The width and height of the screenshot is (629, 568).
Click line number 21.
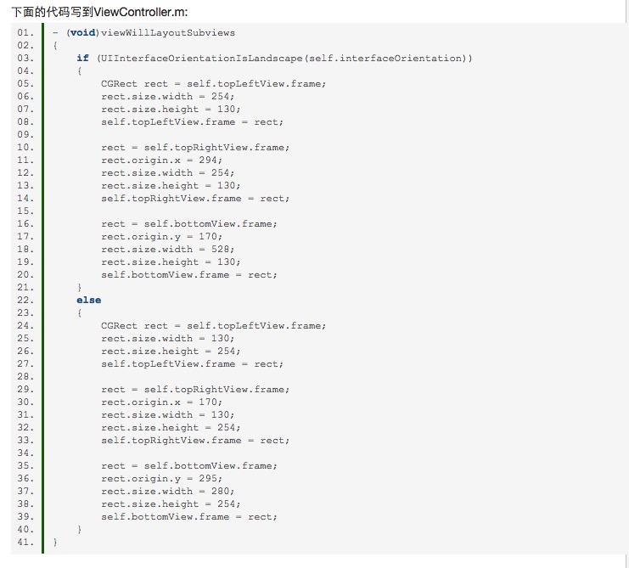(25, 288)
